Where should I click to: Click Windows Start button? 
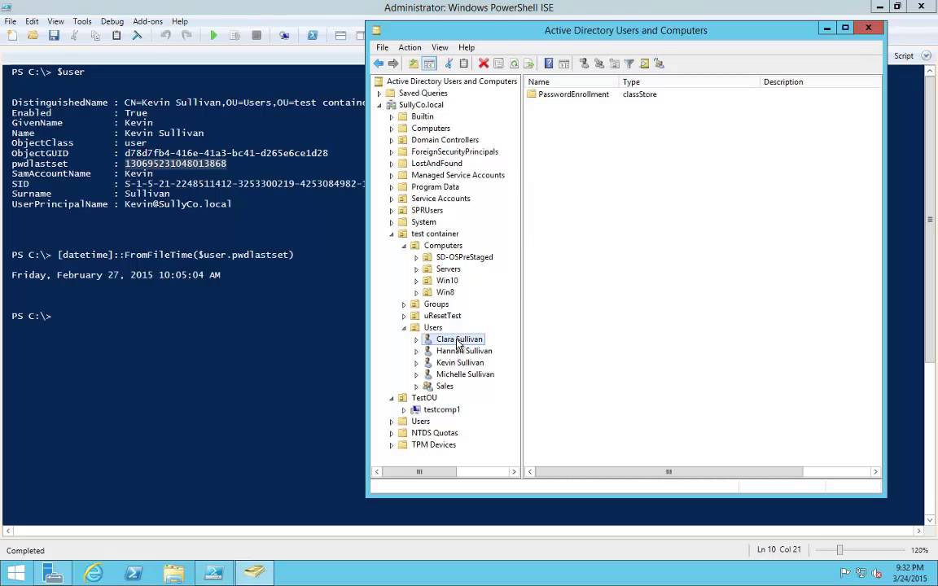point(16,574)
